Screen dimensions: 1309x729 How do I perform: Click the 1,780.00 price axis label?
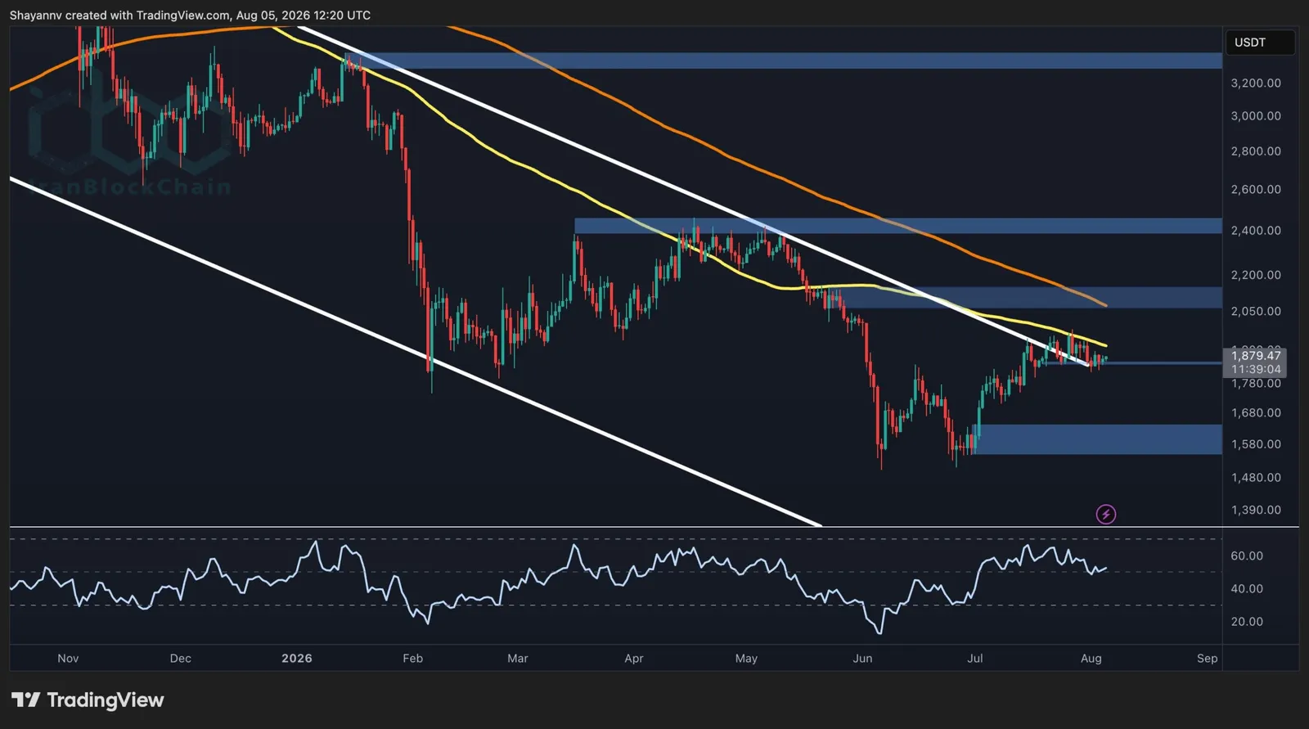(1256, 383)
